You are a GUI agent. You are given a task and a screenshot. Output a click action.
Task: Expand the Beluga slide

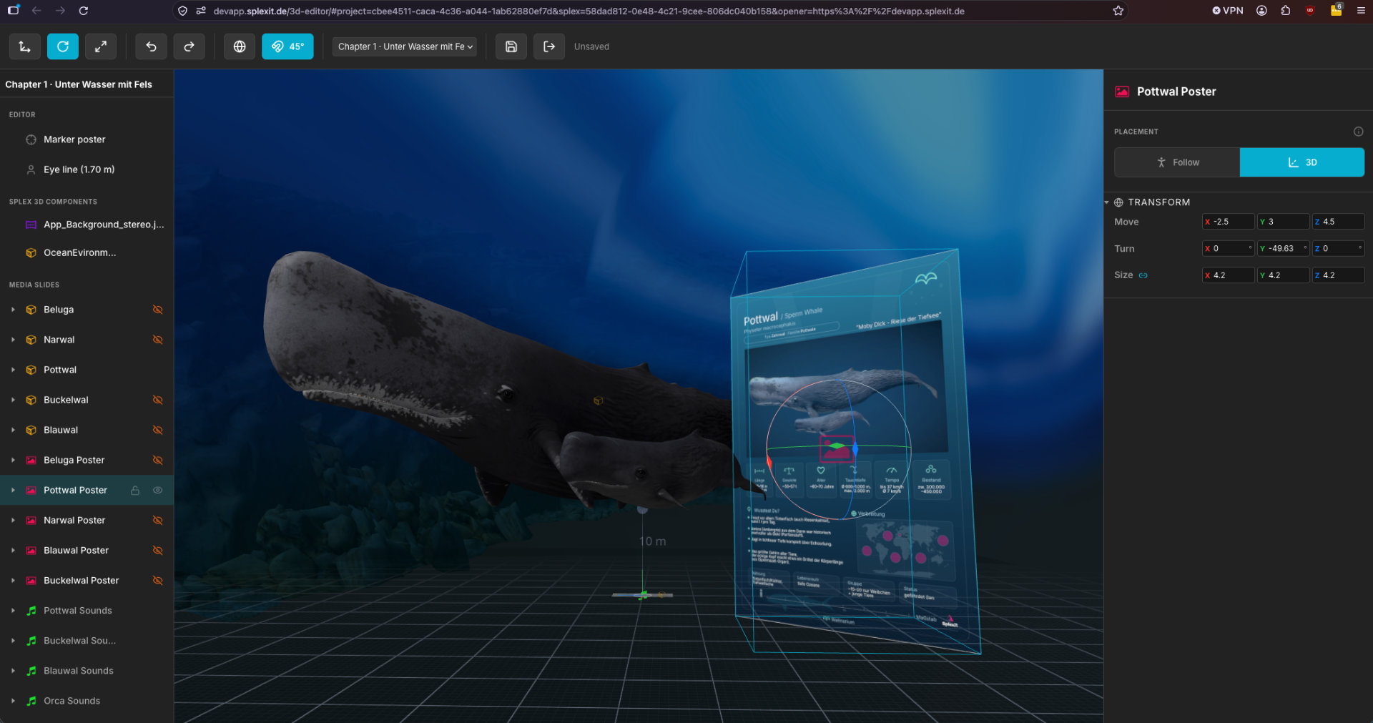click(x=13, y=310)
